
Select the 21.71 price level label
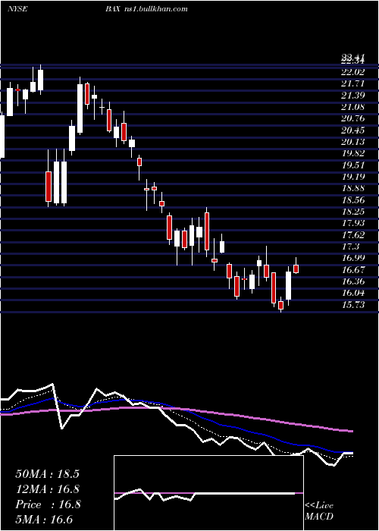(352, 83)
